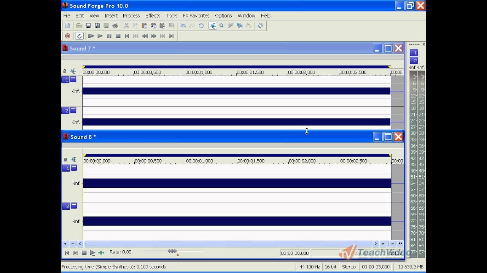Collapse channel 1 in Sound 7 window

73,79
